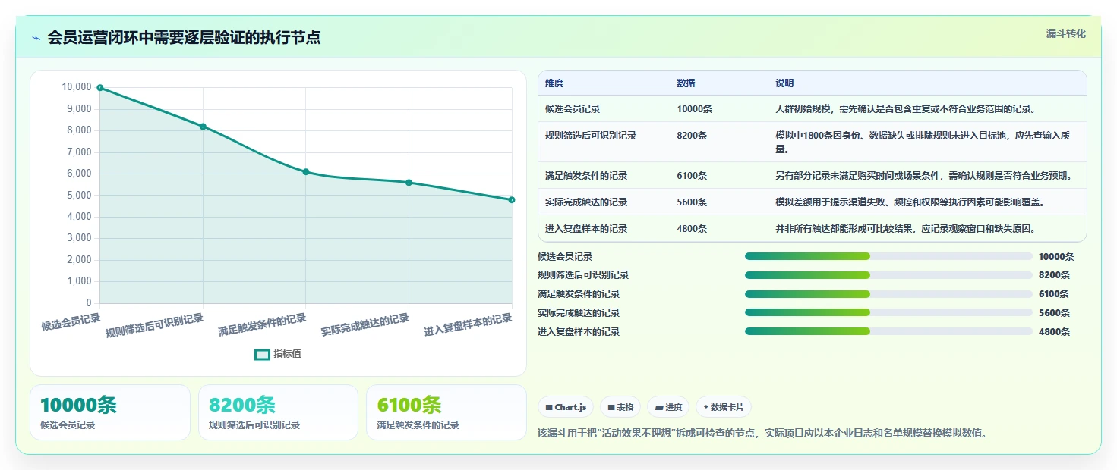Click the footer note starting 该漏斗用于把
1117x470 pixels.
(x=762, y=434)
